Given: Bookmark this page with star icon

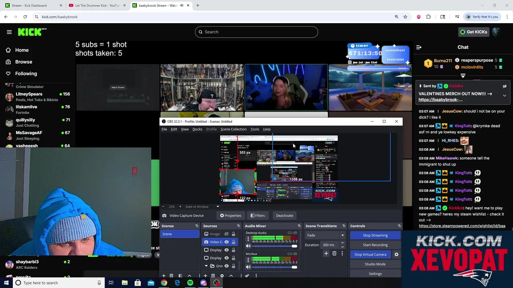Looking at the screenshot, I should tap(405, 17).
